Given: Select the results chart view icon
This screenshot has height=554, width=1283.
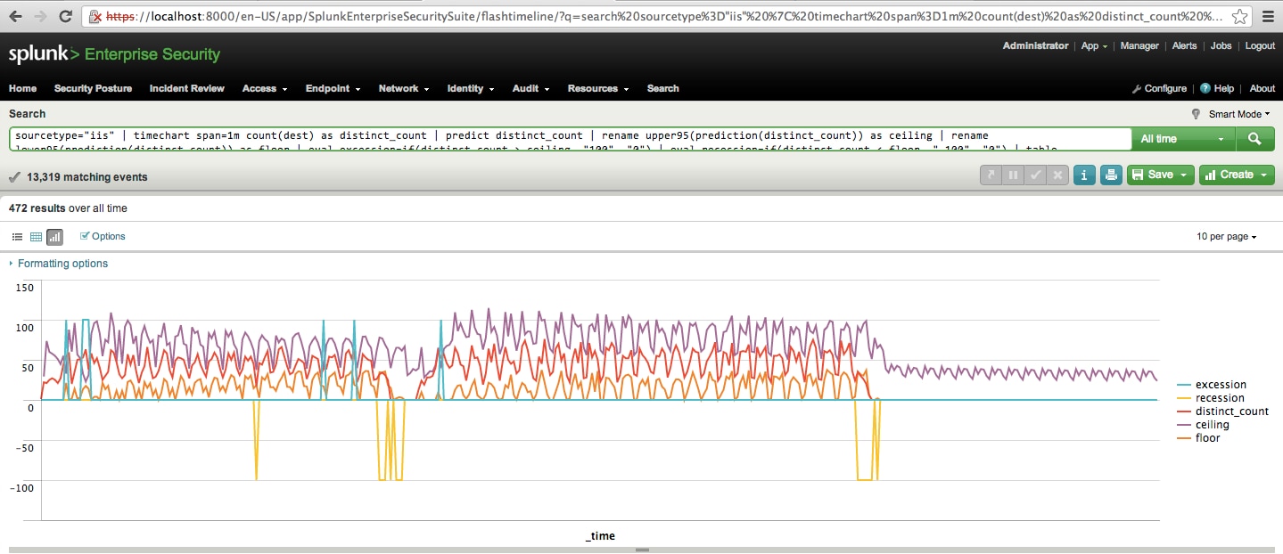Looking at the screenshot, I should (54, 237).
